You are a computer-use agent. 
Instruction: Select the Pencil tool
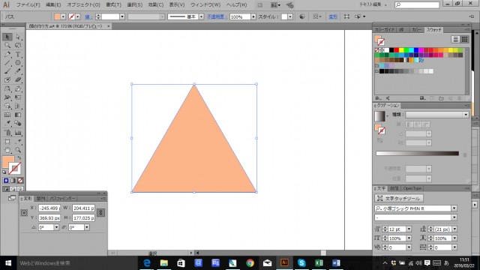pos(18,71)
